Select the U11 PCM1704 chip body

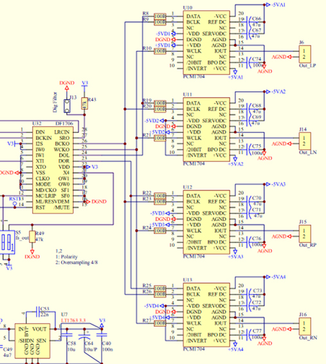point(206,129)
